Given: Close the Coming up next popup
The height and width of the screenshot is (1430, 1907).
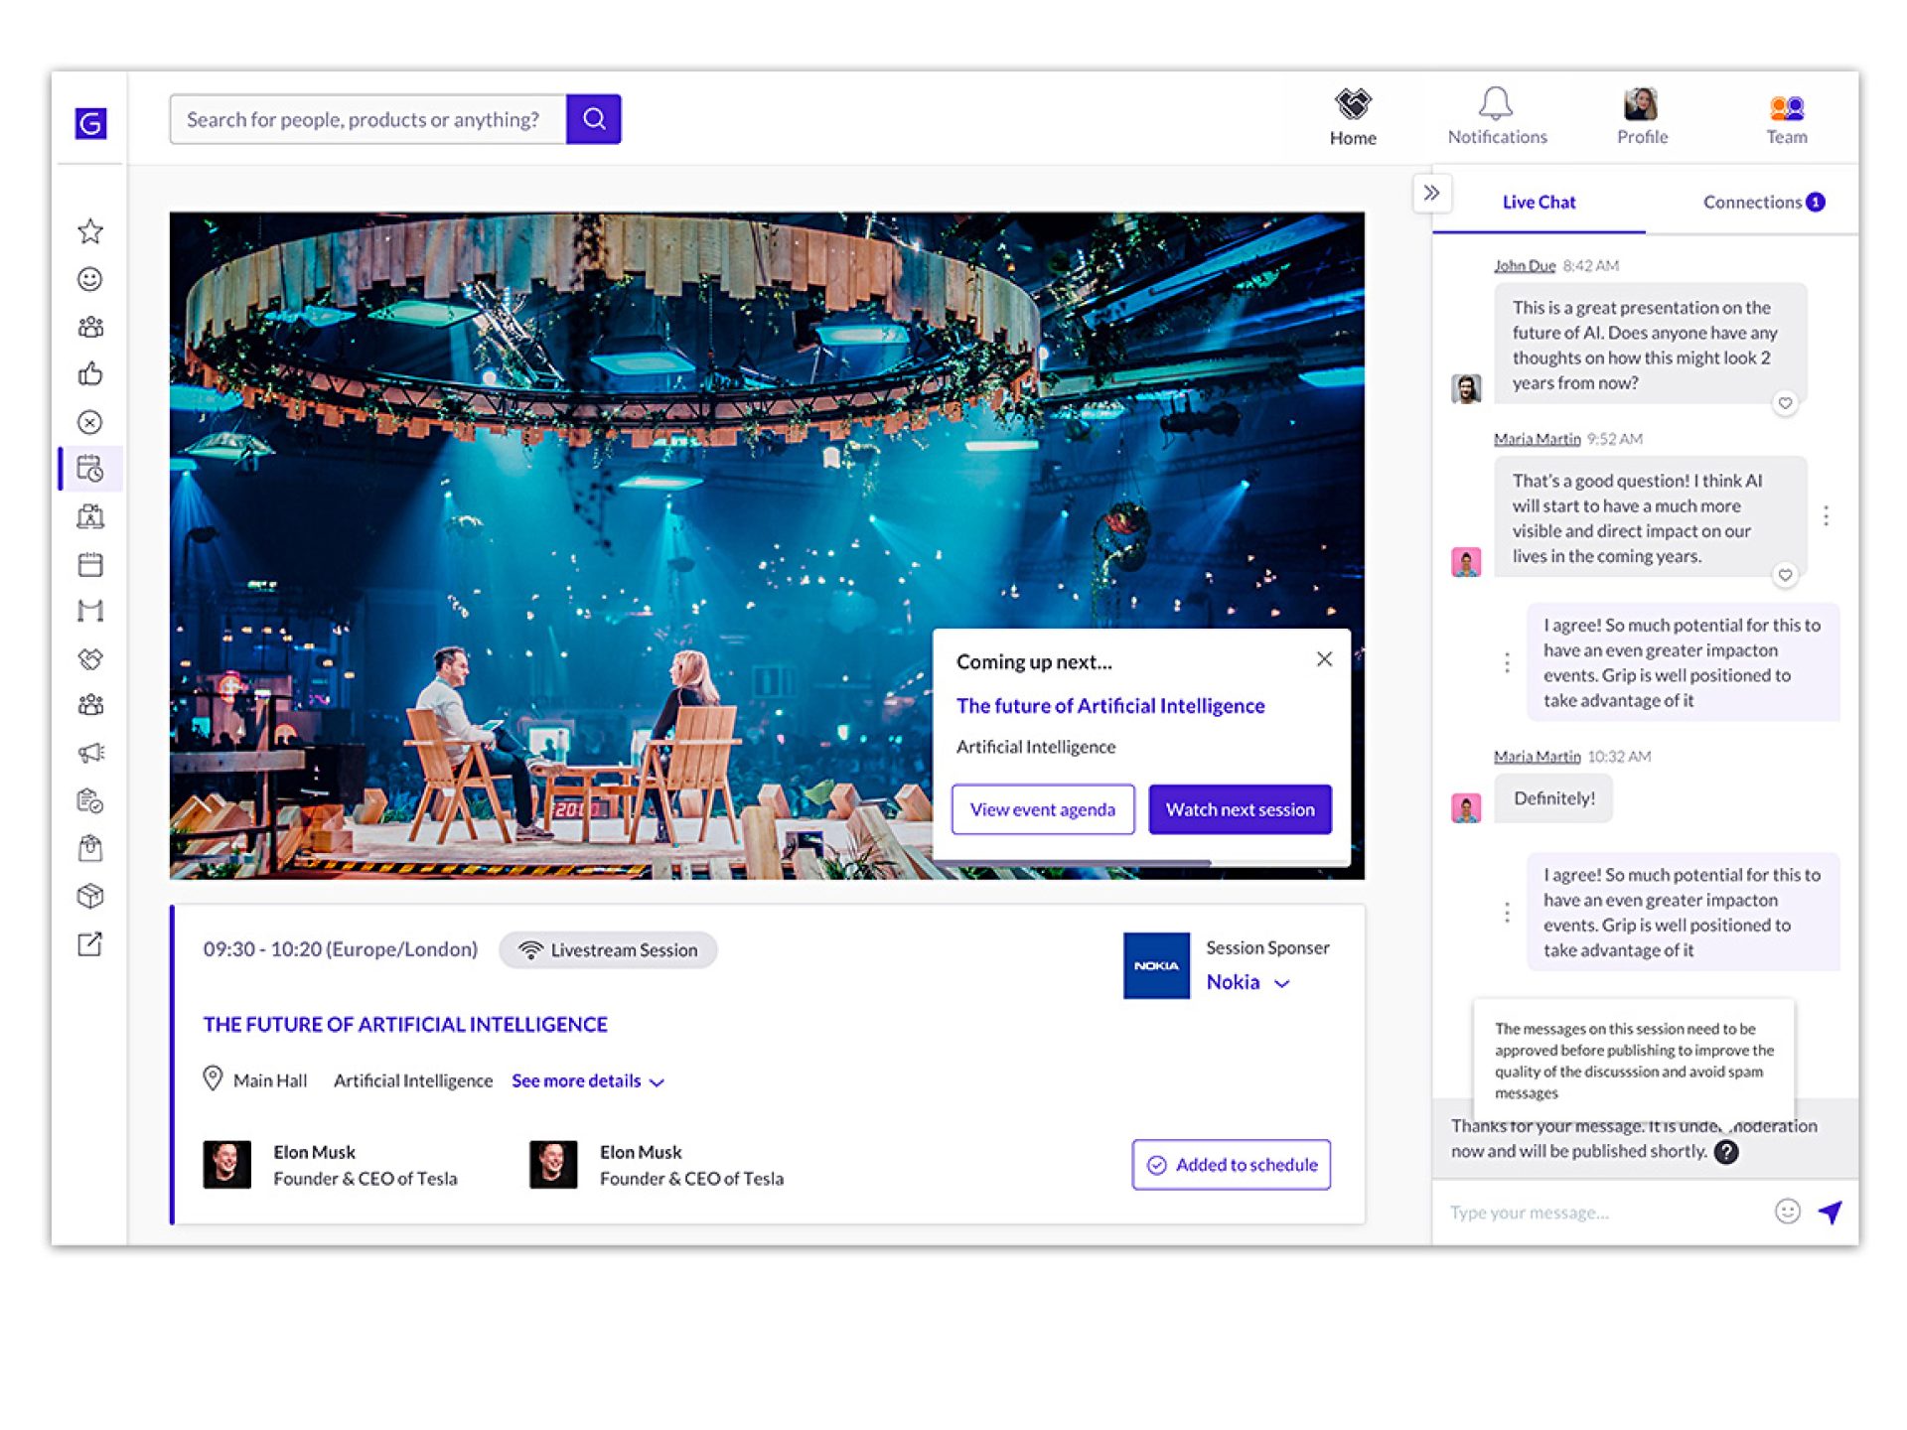Looking at the screenshot, I should [1324, 659].
